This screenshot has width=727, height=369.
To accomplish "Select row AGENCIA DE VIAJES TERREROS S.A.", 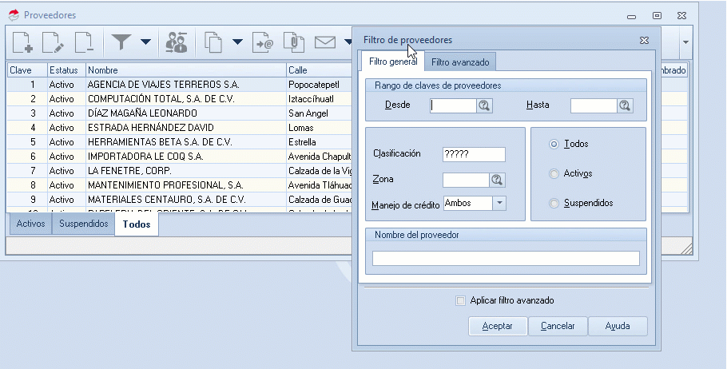I will click(x=180, y=85).
